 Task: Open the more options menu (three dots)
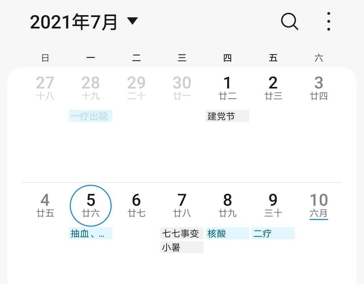(x=328, y=21)
